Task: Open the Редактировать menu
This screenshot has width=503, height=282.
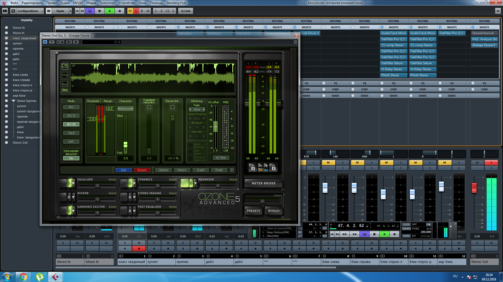Action: point(32,3)
